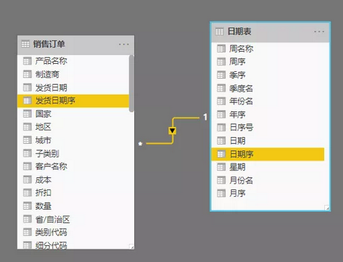Select the 数量 field icon
Viewport: 343px width, 262px height.
pos(27,206)
